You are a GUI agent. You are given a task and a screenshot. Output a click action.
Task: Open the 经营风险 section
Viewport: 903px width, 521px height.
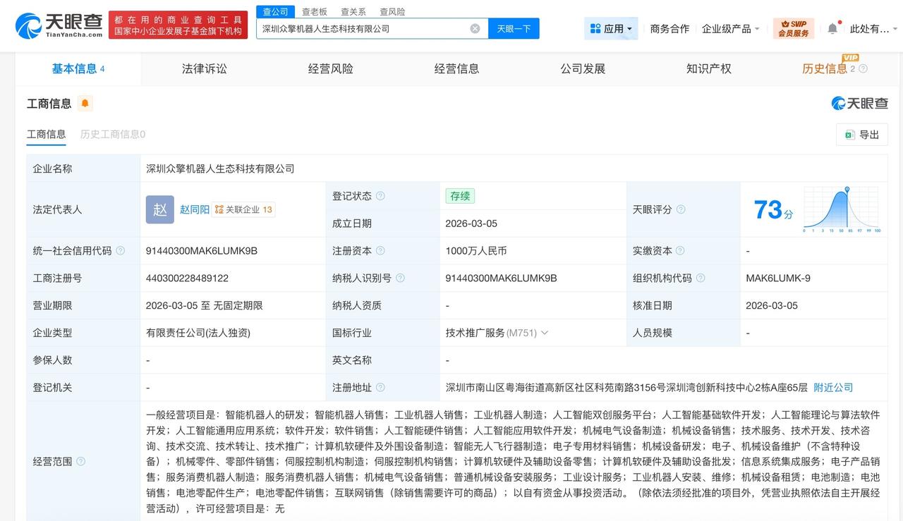330,68
